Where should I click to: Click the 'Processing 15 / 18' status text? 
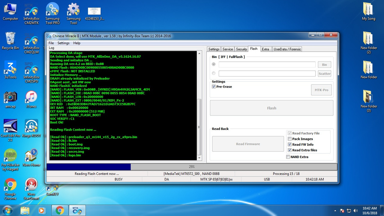click(x=286, y=174)
